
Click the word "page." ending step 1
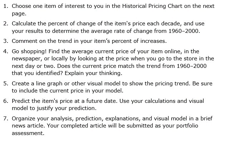pos(19,14)
